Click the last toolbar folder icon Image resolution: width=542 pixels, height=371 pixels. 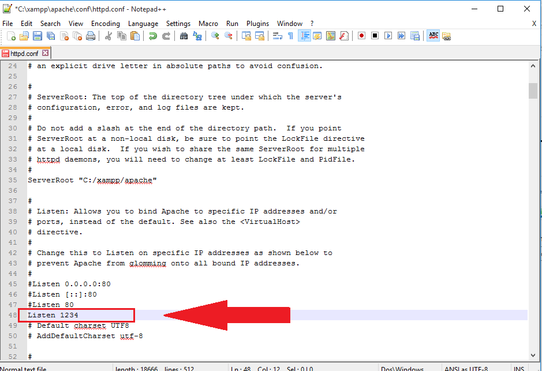(x=446, y=36)
